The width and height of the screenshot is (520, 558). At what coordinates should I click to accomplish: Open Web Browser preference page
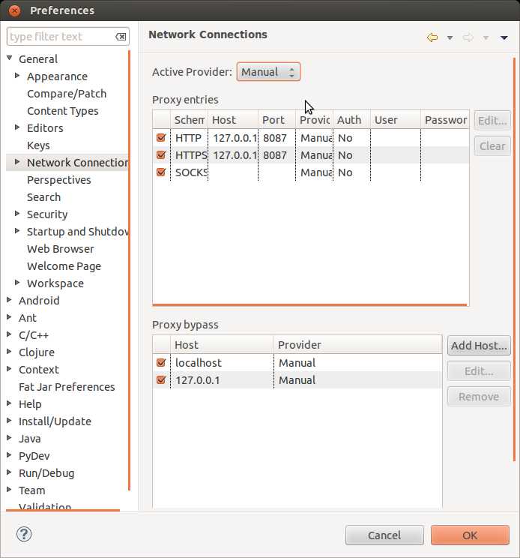pos(61,249)
